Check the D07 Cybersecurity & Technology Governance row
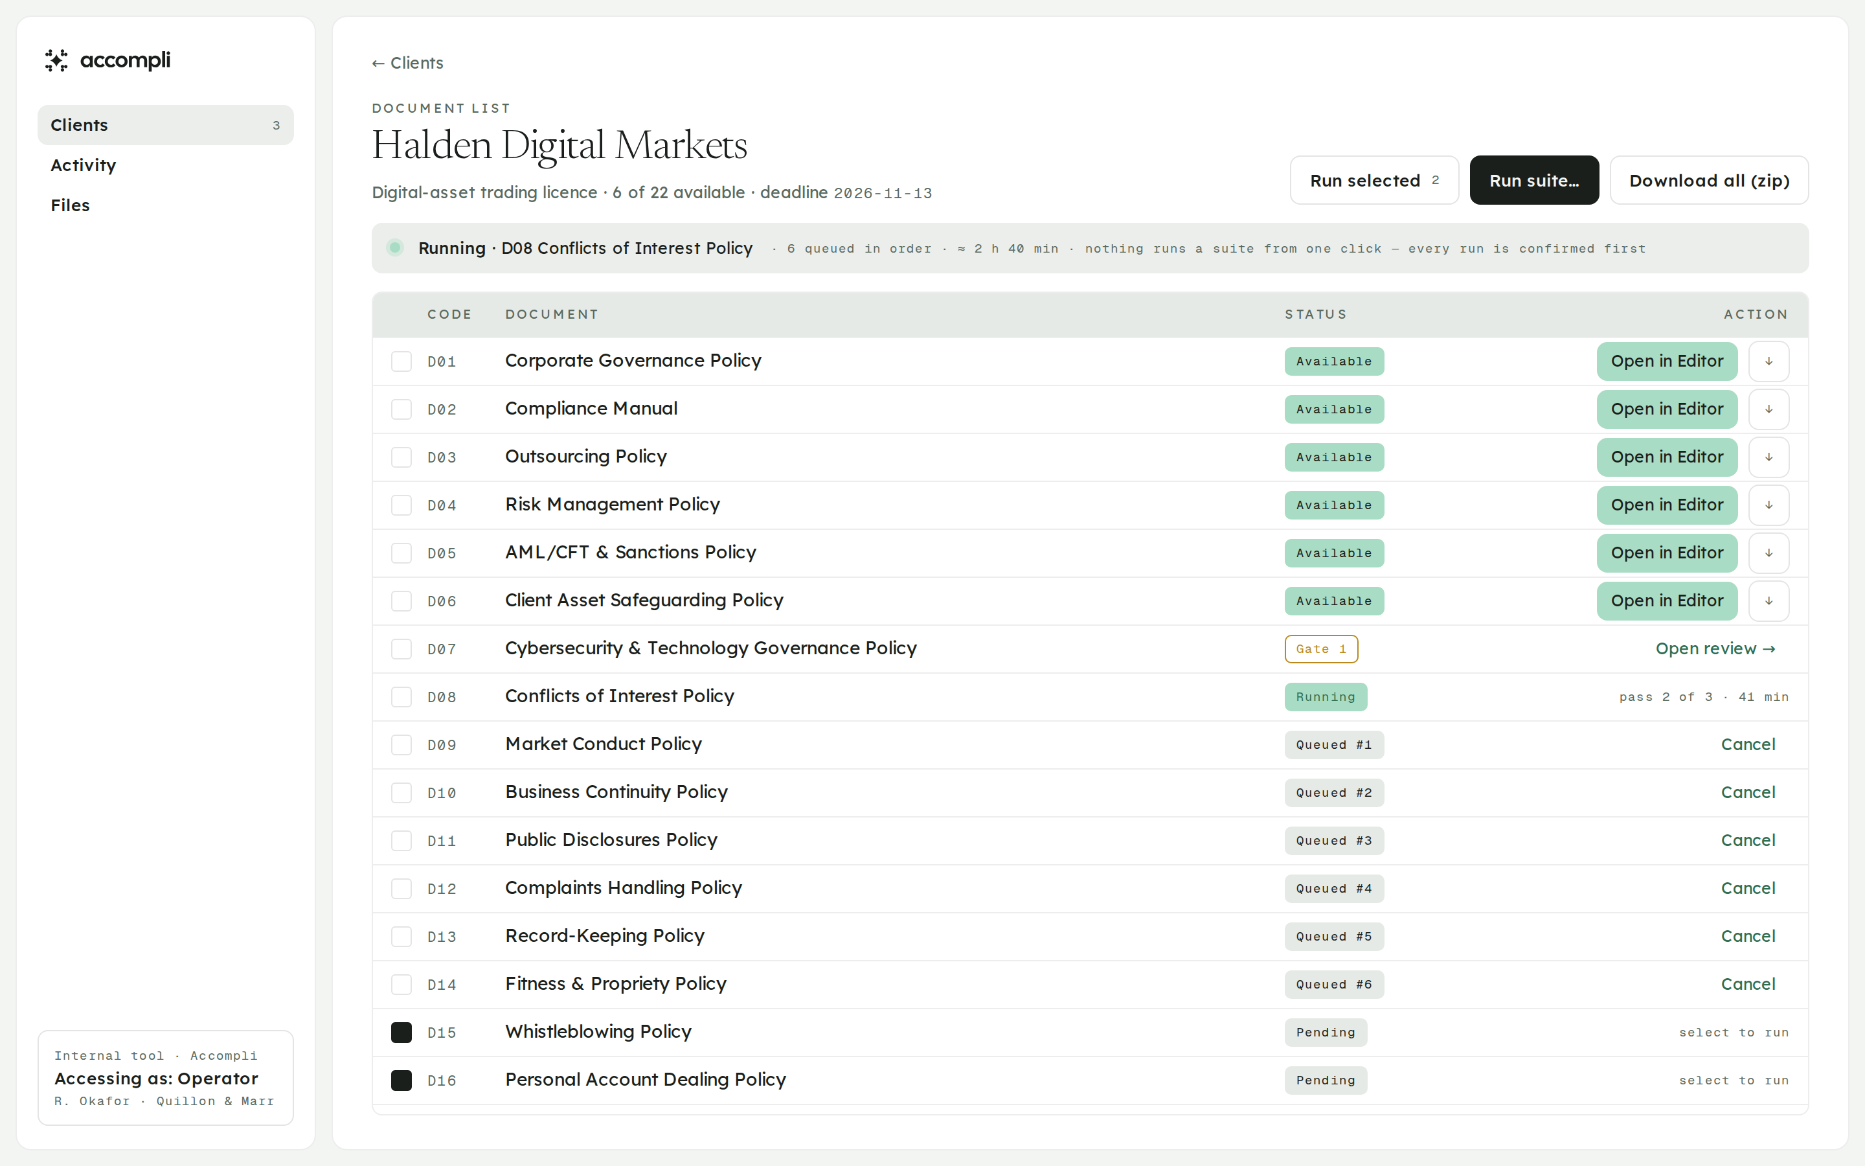The image size is (1865, 1166). click(401, 648)
